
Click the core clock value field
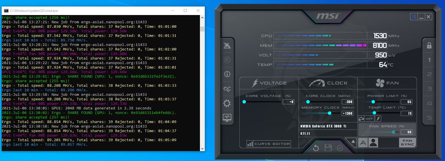coord(348,102)
